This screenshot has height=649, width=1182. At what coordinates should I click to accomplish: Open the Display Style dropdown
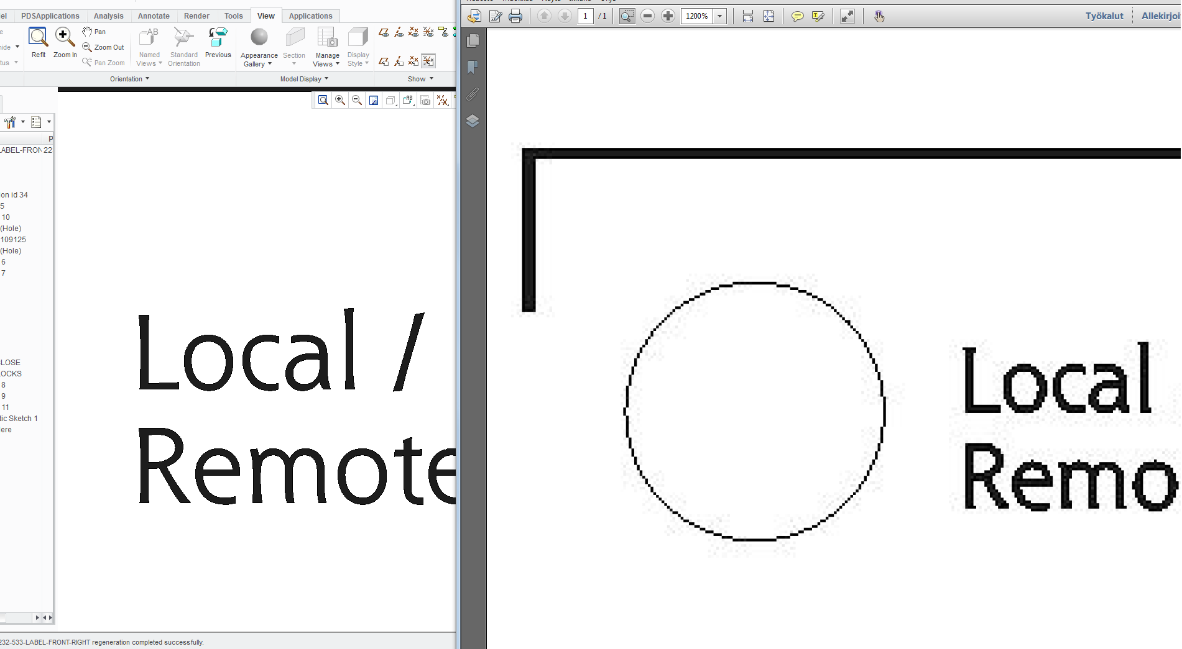tap(358, 47)
